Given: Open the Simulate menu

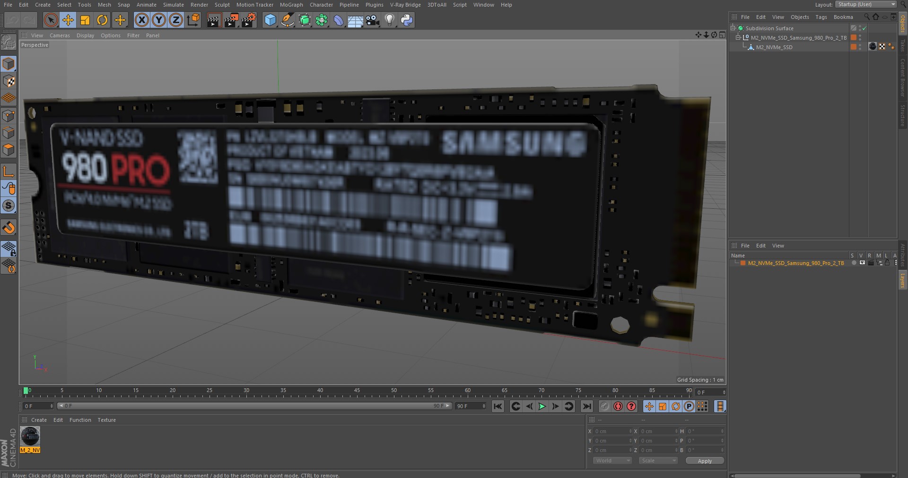Looking at the screenshot, I should point(174,5).
